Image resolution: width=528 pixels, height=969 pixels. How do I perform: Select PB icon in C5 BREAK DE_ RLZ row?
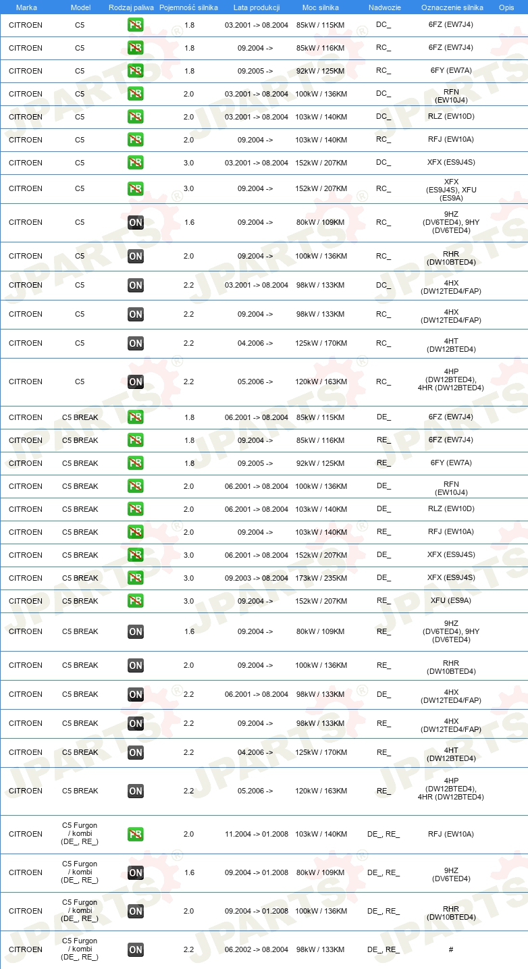(x=135, y=509)
